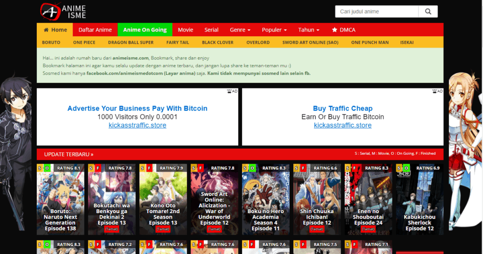Focus the Cari judul anime search field
Viewport: 483px width, 254px height.
point(377,12)
